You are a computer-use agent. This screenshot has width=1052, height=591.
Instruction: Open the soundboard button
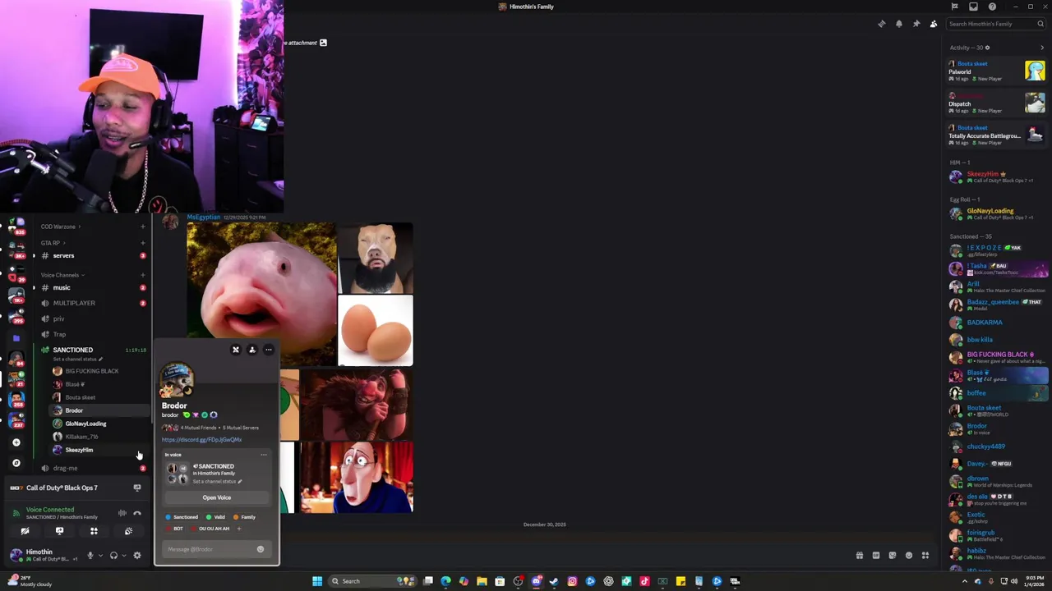pos(128,531)
